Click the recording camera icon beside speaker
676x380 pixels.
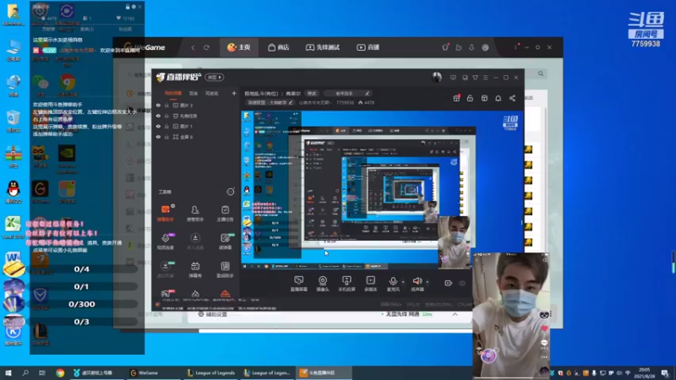(x=449, y=283)
